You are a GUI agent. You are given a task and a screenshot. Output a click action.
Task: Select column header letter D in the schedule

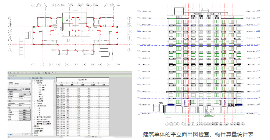pos(93,83)
